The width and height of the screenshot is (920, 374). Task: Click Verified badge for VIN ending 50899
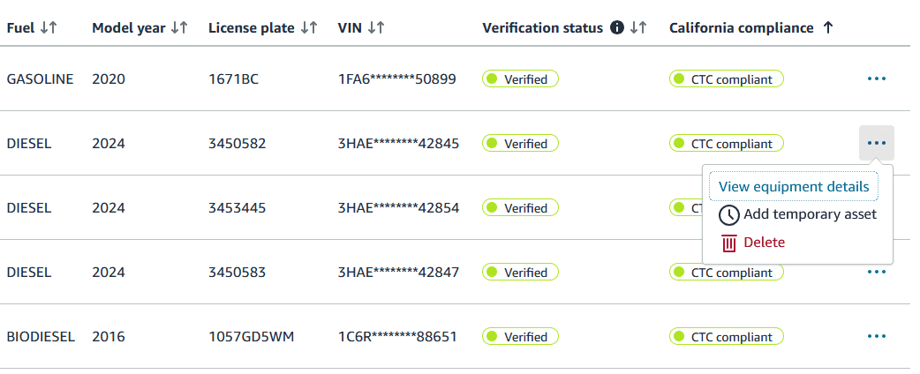coord(520,79)
